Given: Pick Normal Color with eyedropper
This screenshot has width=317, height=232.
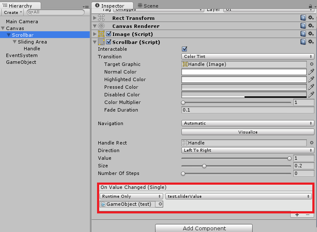Looking at the screenshot, I should (311, 72).
